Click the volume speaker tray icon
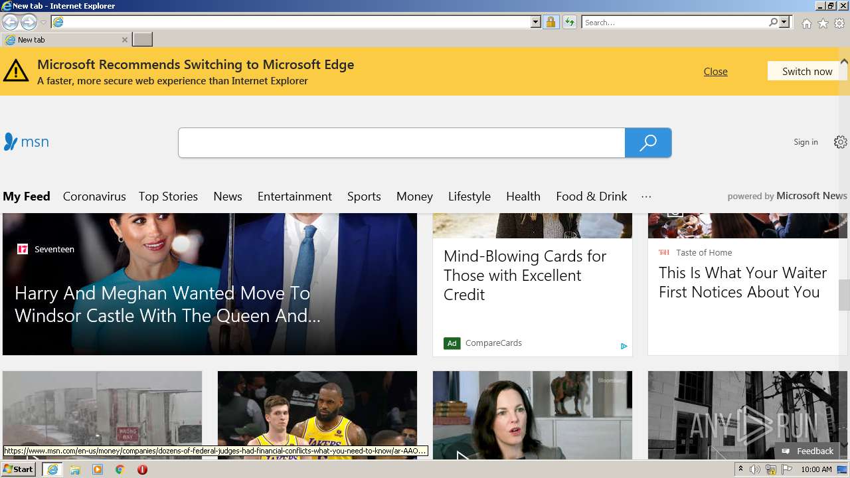 coord(755,469)
